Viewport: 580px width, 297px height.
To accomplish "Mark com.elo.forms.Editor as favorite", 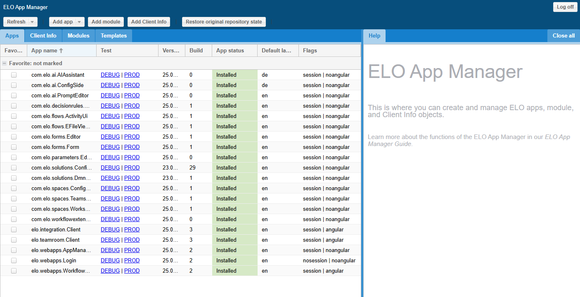I will [x=14, y=137].
